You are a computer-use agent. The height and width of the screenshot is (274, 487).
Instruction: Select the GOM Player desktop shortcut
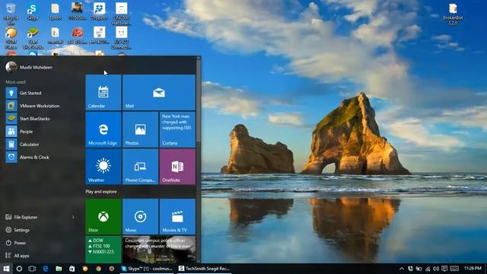tap(11, 38)
